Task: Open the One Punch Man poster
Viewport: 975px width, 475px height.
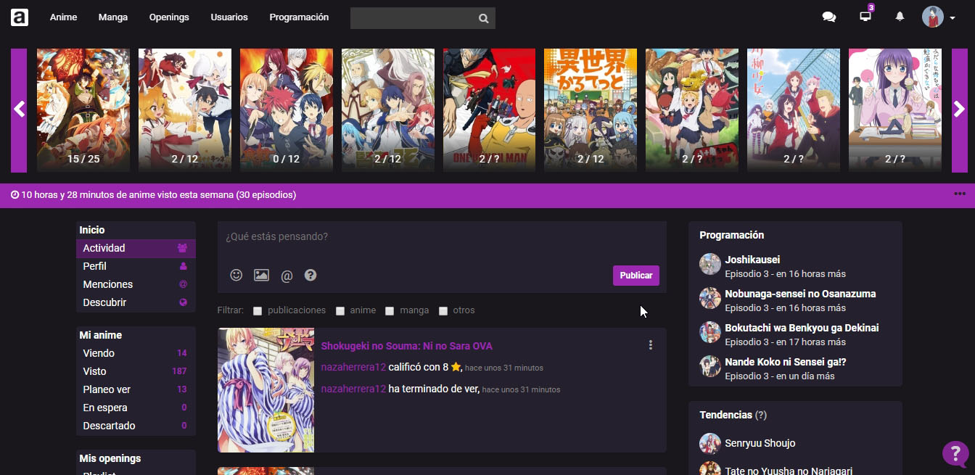Action: (x=489, y=110)
